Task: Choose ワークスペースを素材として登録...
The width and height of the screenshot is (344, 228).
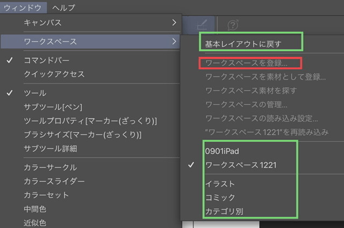Action: pos(266,77)
